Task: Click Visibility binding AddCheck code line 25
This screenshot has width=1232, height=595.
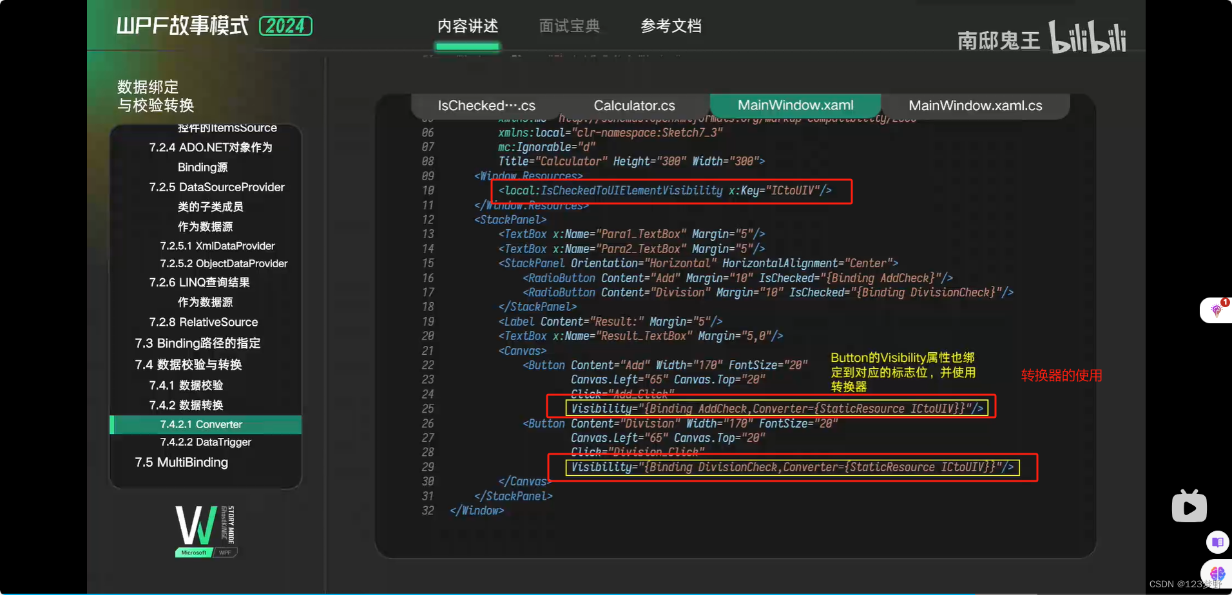Action: (777, 408)
